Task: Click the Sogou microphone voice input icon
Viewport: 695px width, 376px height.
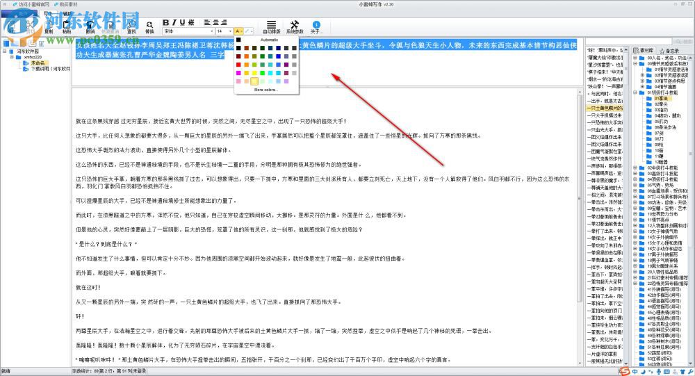Action: (x=659, y=372)
